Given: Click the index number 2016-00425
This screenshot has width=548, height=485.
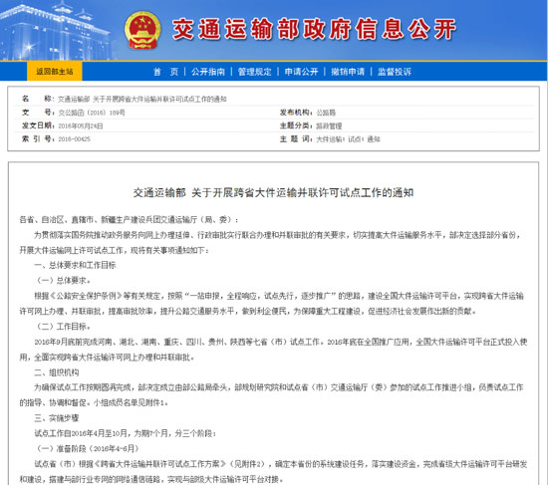Looking at the screenshot, I should pos(74,139).
